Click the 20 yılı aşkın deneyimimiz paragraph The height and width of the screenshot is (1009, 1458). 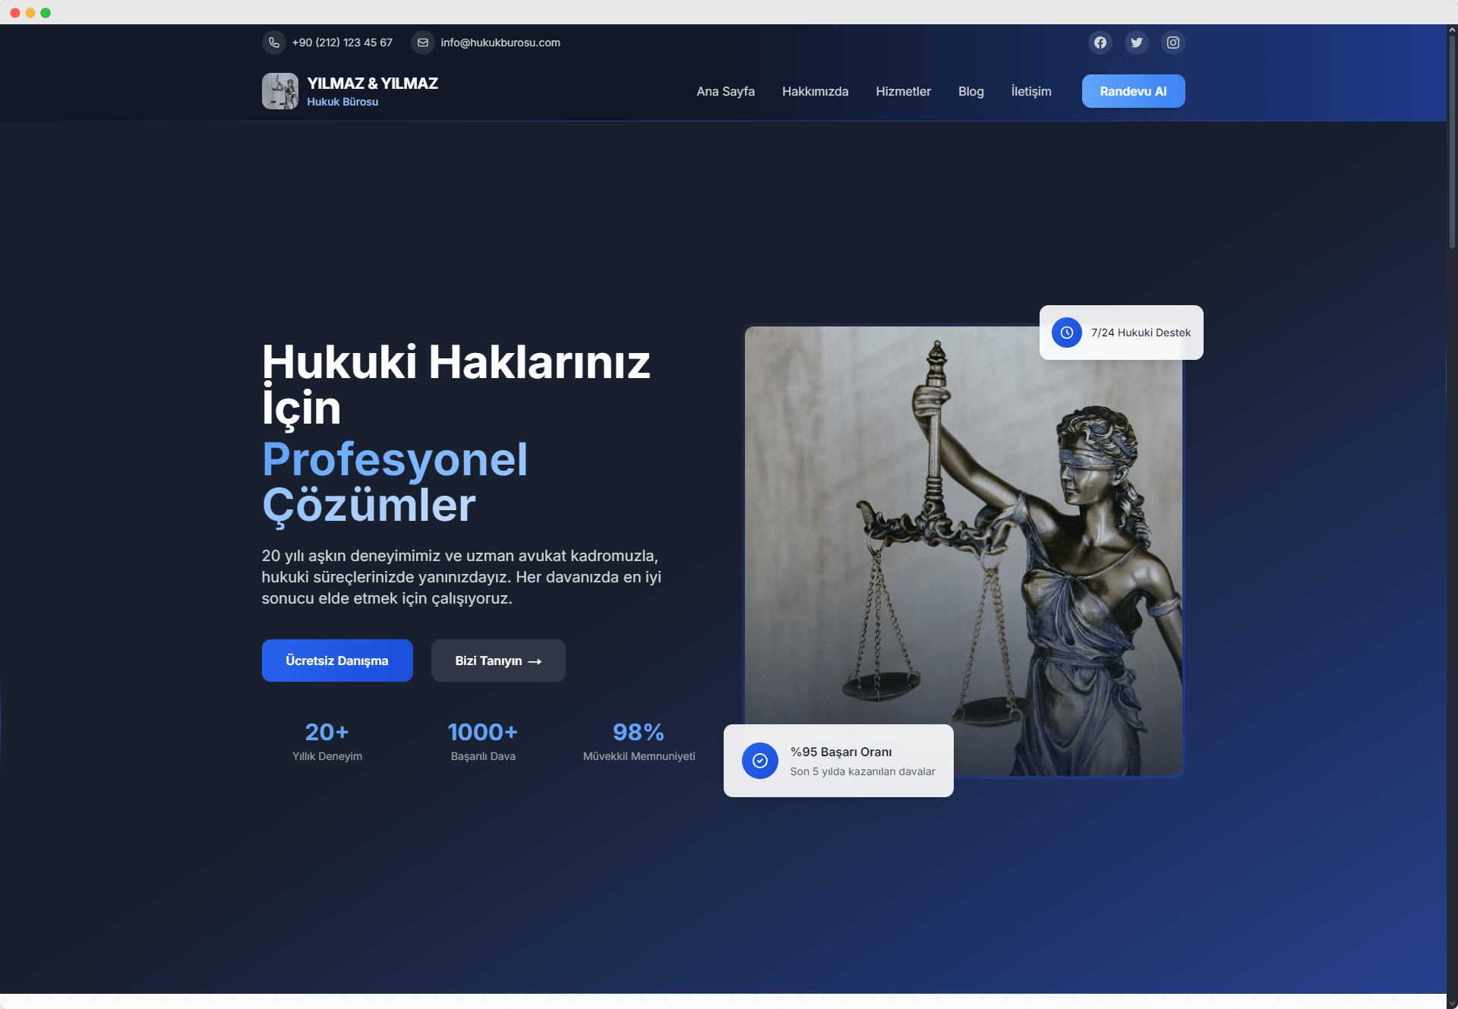pos(462,577)
